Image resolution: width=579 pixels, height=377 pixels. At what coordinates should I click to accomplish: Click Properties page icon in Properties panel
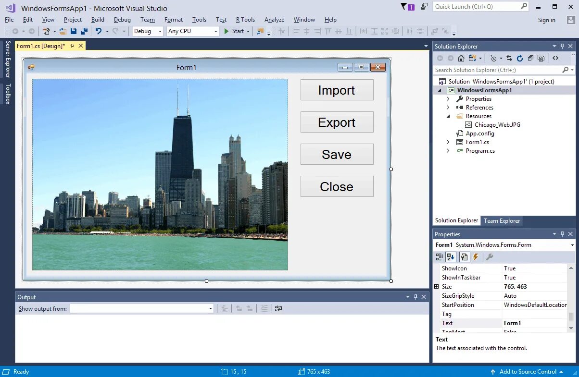pos(464,257)
